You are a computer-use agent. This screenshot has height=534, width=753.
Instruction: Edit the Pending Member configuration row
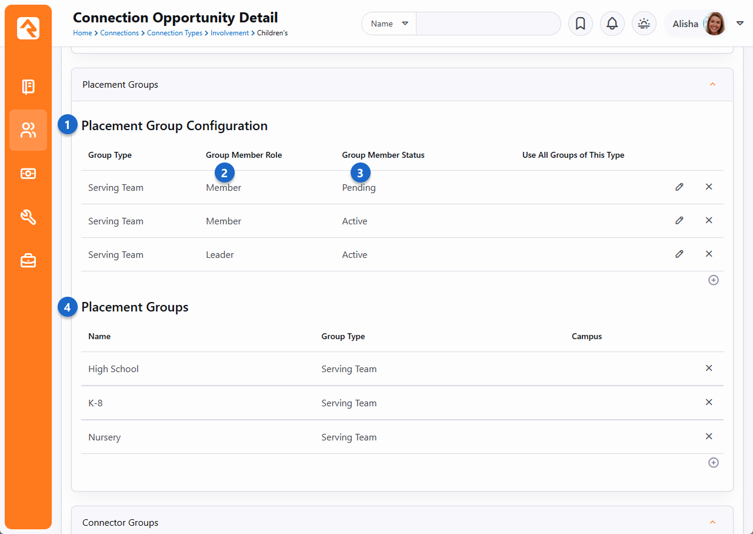(x=679, y=187)
